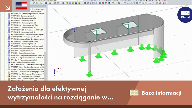Click the RF-STAHL CSA module icon
The width and height of the screenshot is (192, 108).
point(9,25)
